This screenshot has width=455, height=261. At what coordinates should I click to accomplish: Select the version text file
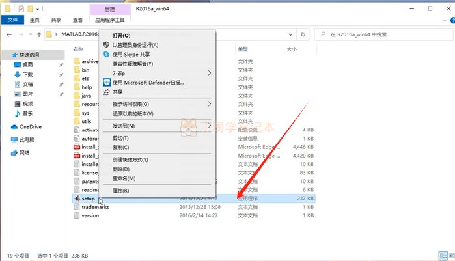(x=90, y=215)
